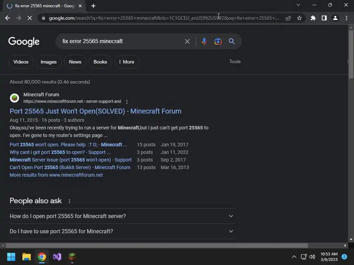This screenshot has height=265, width=354.
Task: Open Chrome's three-dot menu
Action: point(346,18)
